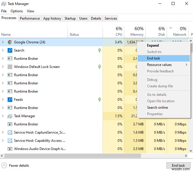The height and width of the screenshot is (172, 193).
Task: Switch to the App history tab
Action: click(x=52, y=18)
